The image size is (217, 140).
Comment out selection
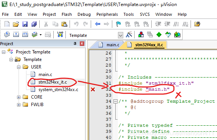(176, 24)
